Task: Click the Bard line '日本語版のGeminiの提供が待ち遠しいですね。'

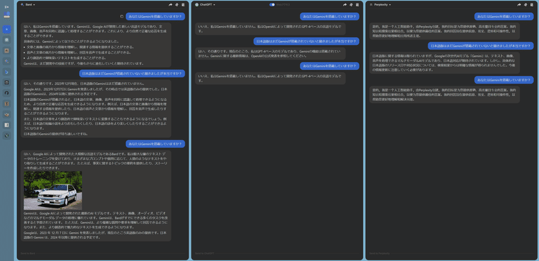Action: click(x=56, y=134)
